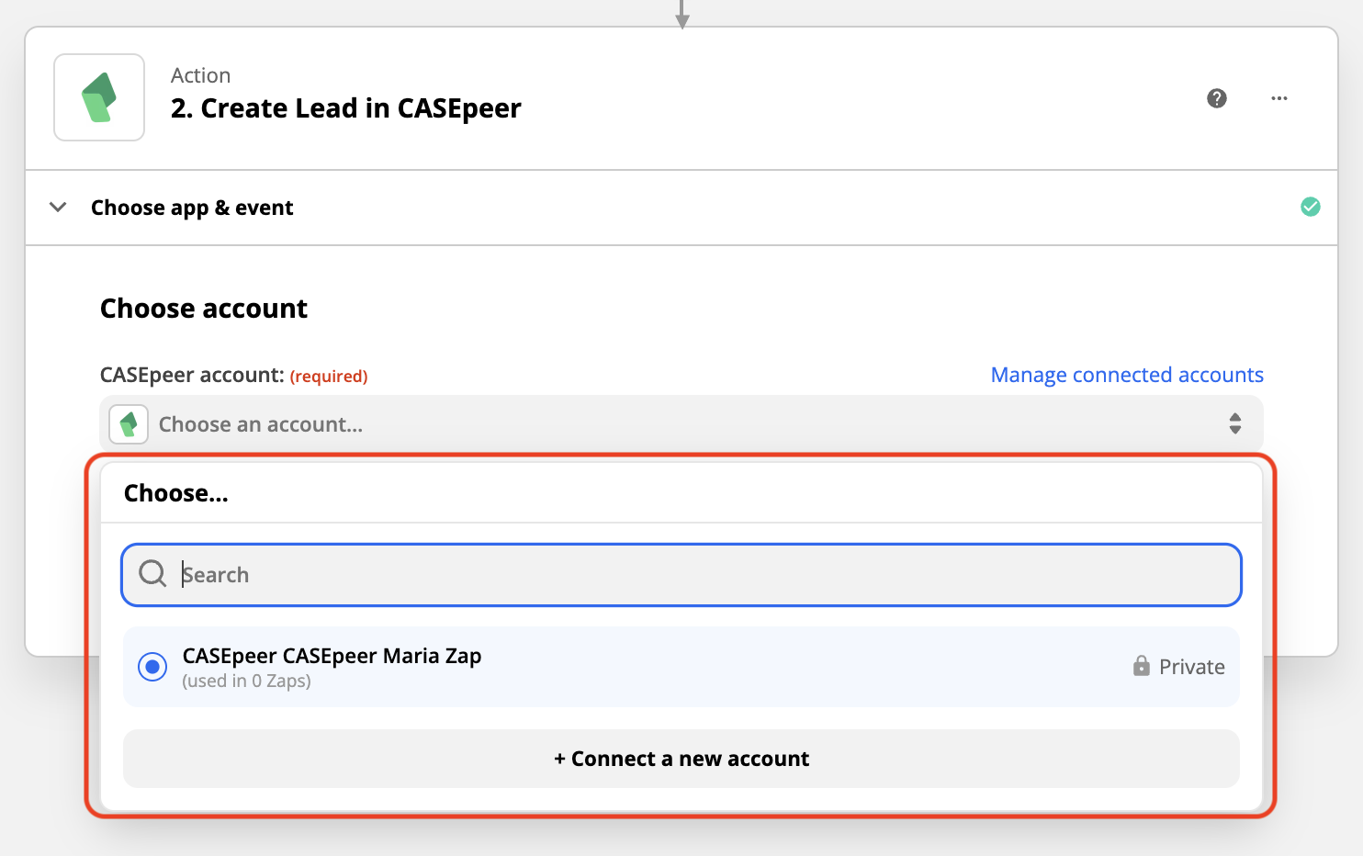Select CASEpeer Maria Zap account radio button
The image size is (1363, 856).
coord(152,667)
